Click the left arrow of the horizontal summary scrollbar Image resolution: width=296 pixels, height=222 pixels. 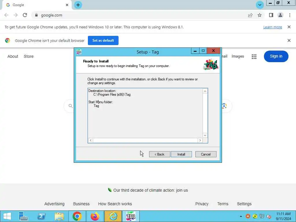coord(90,140)
